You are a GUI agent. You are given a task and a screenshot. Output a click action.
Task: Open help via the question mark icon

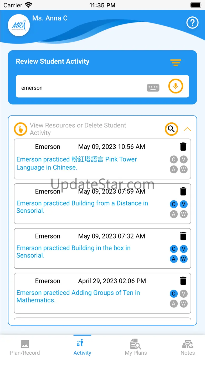(192, 23)
